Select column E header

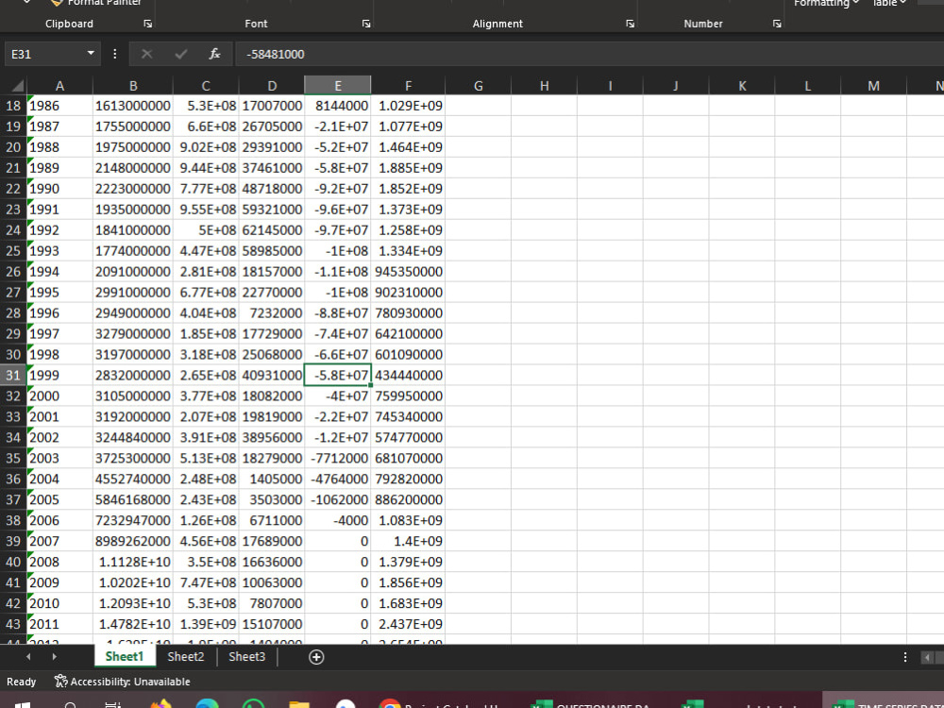pos(338,86)
